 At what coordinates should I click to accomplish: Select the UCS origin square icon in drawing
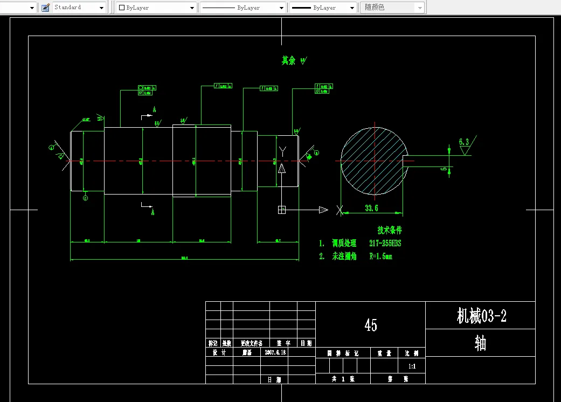coord(282,210)
